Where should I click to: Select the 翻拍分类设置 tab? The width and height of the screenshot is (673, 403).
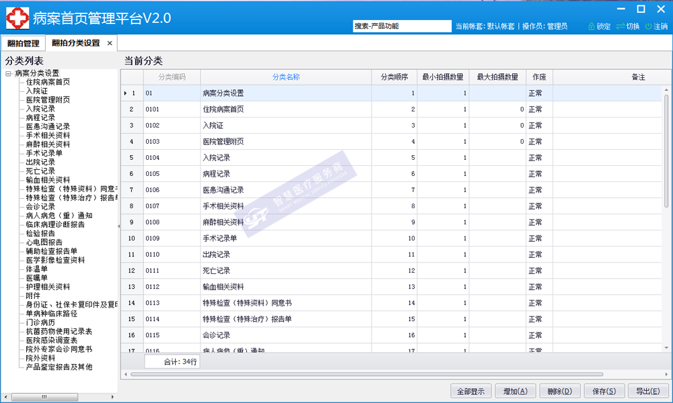[x=75, y=43]
